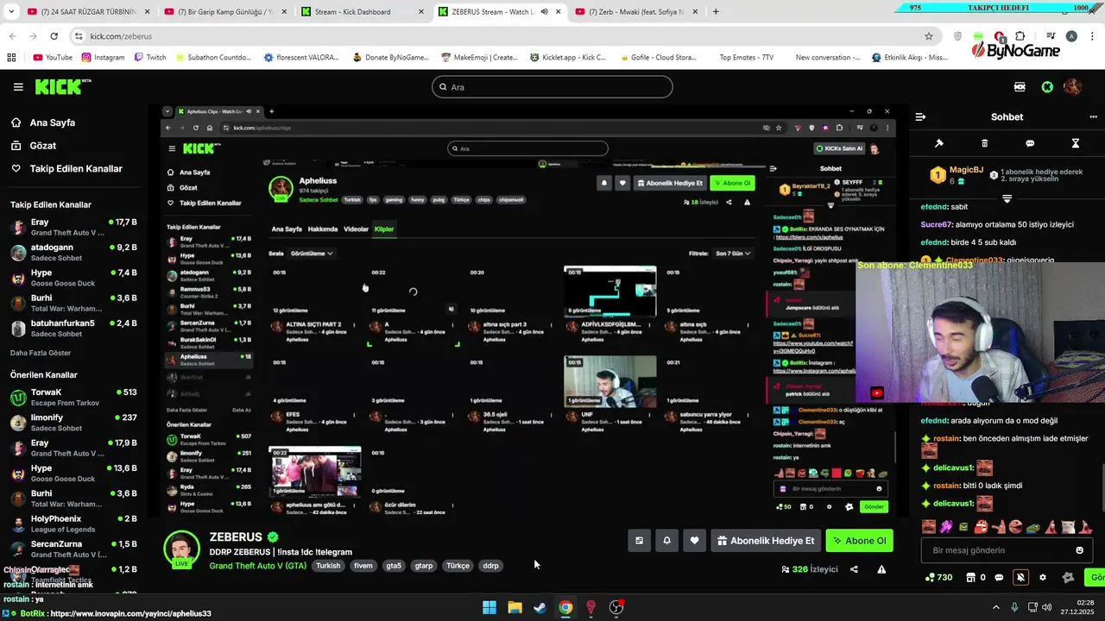Show hidden system tray icons
The width and height of the screenshot is (1105, 621).
click(995, 607)
